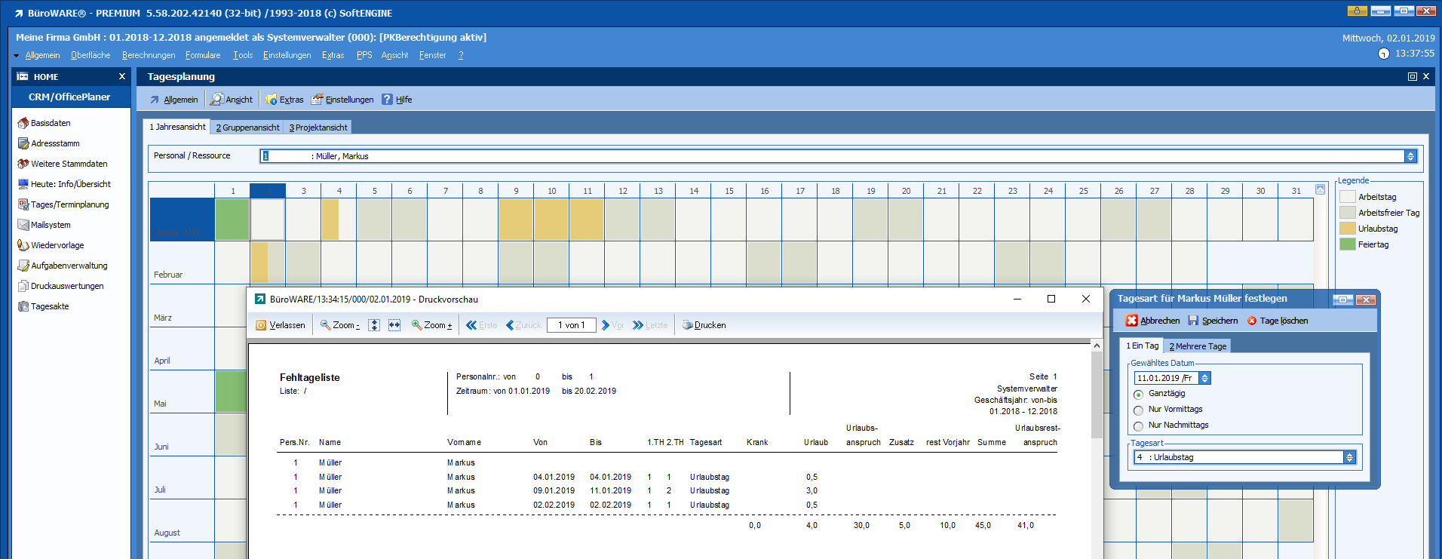
Task: Click the Zoom + magnifier icon
Action: tap(416, 325)
